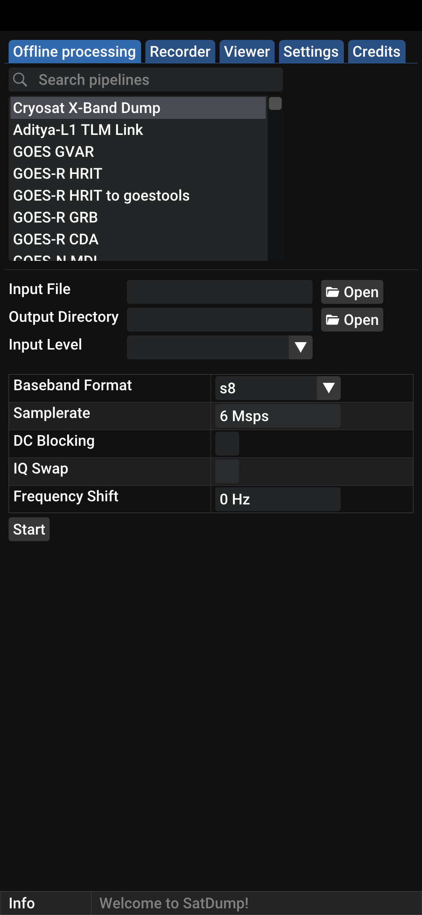Click the Input File path field

[x=220, y=292]
